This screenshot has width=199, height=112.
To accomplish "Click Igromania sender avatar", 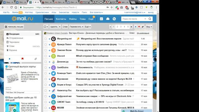I will pyautogui.click(x=53, y=79).
